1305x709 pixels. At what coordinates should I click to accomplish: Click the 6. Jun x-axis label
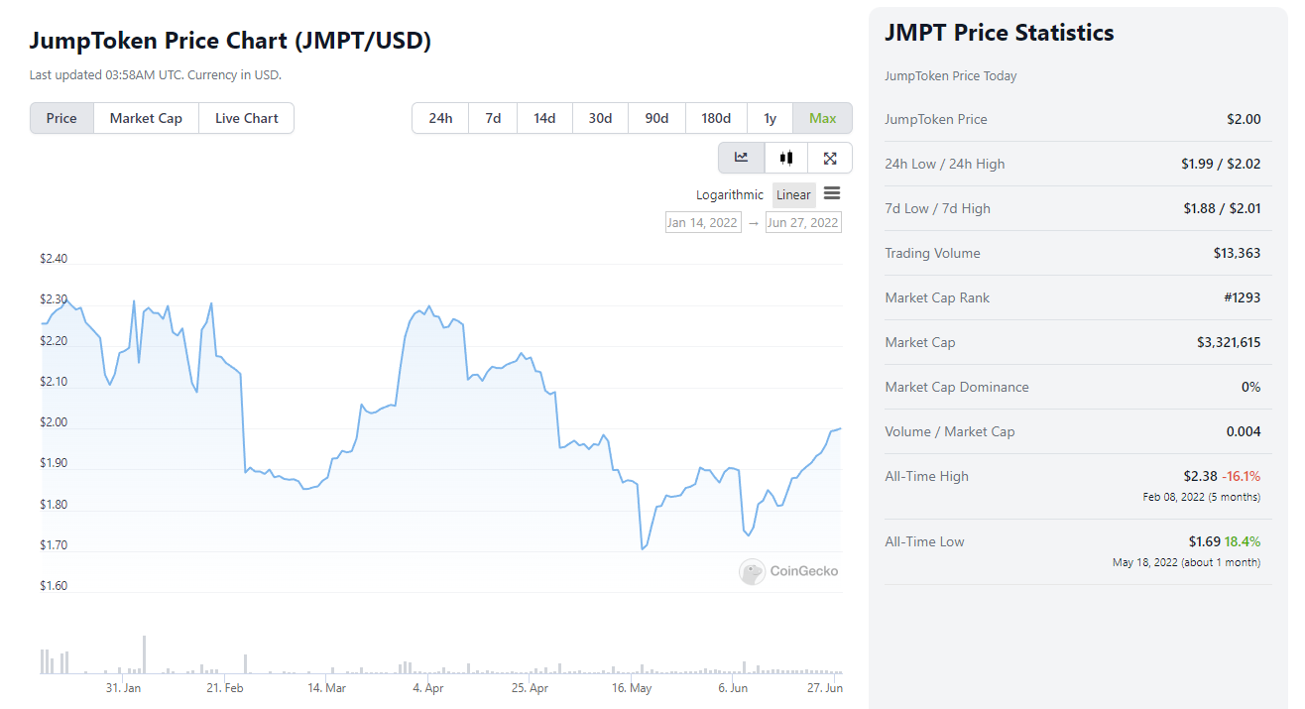(x=733, y=688)
